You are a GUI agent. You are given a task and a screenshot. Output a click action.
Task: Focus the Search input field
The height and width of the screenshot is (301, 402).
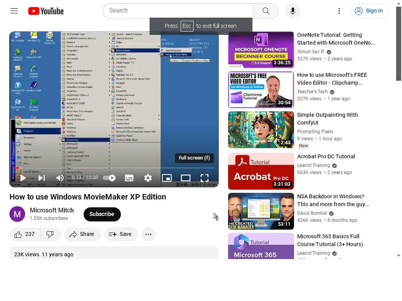click(178, 11)
